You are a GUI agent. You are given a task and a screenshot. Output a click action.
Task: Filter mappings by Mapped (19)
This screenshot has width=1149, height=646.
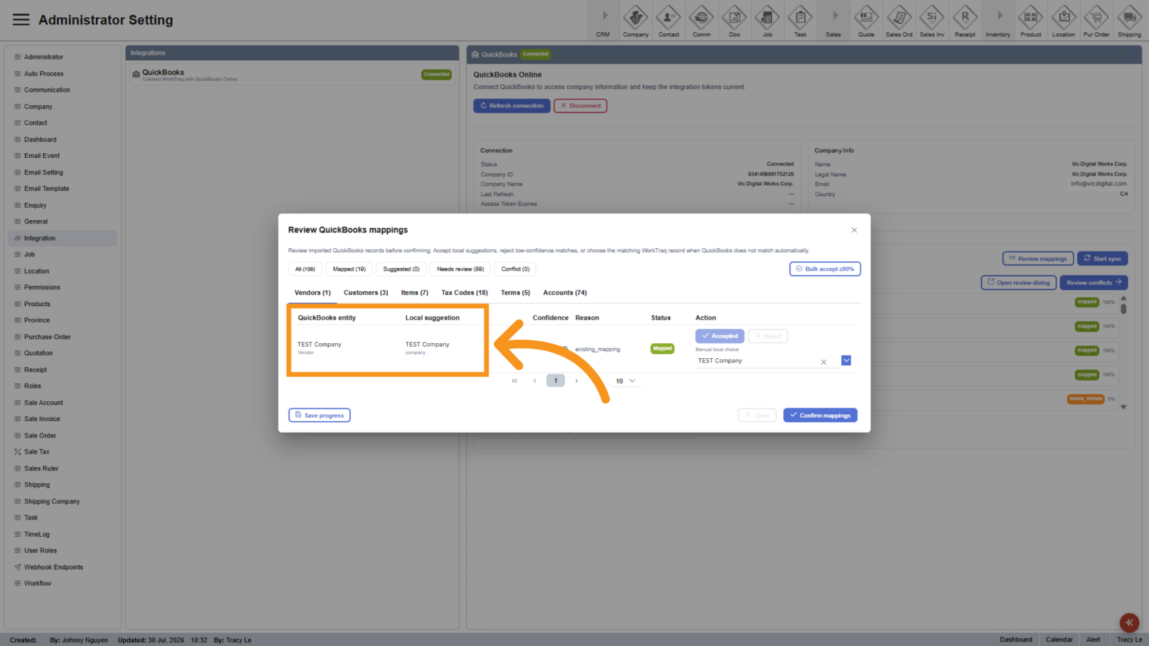click(349, 269)
